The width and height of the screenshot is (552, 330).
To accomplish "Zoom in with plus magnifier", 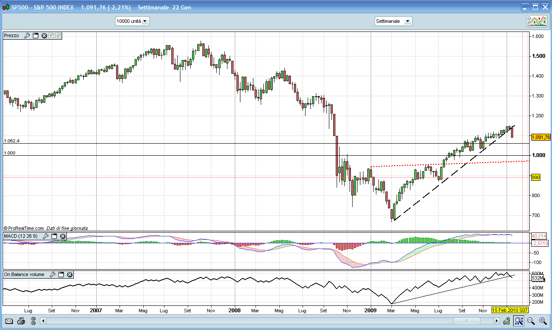I will [543, 321].
